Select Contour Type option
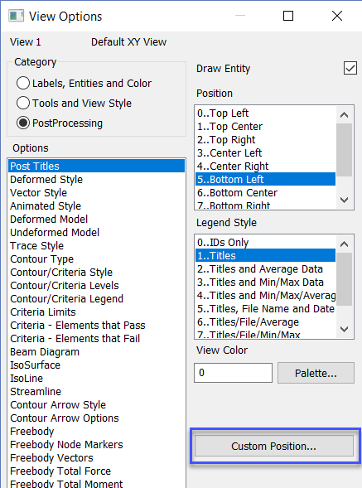The image size is (362, 488). tap(96, 259)
